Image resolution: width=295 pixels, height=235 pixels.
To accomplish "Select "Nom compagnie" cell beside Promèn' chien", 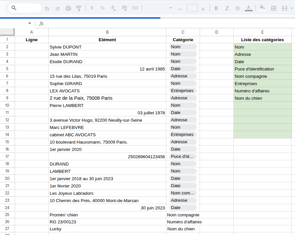I will [x=183, y=215].
